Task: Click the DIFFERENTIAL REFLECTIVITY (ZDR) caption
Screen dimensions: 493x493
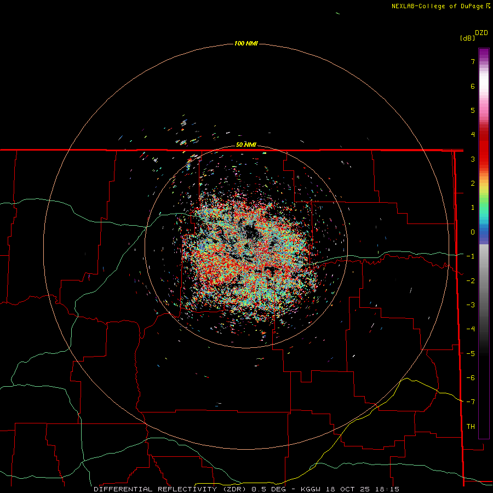Action: [171, 489]
